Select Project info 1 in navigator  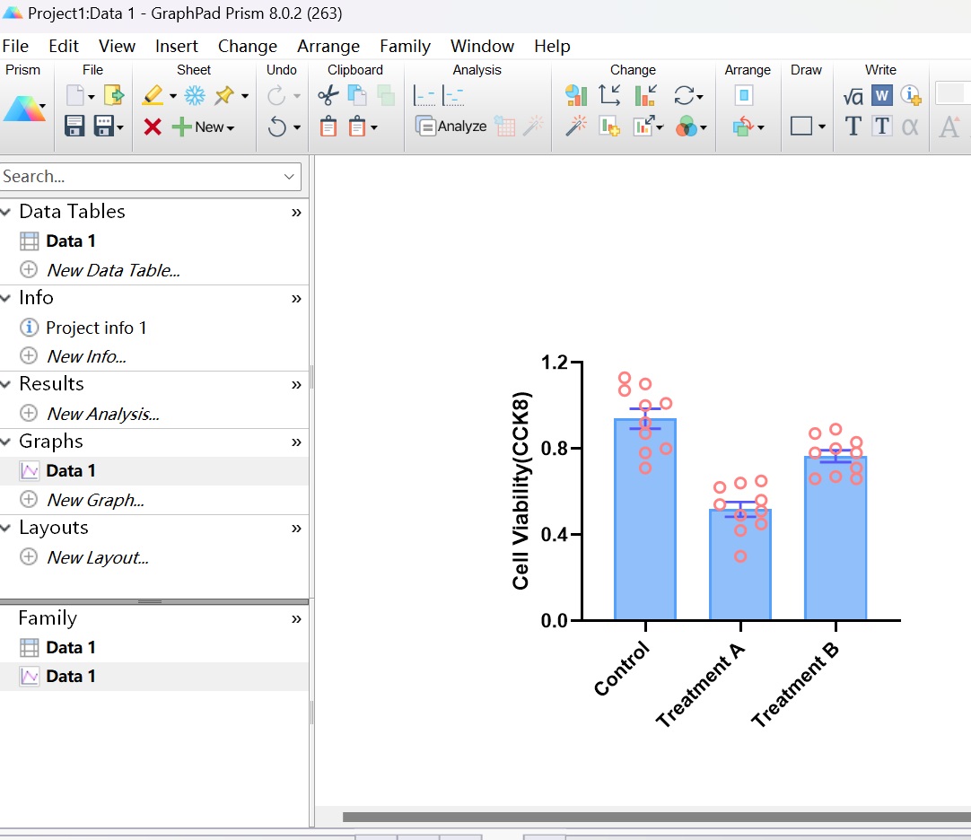point(96,328)
